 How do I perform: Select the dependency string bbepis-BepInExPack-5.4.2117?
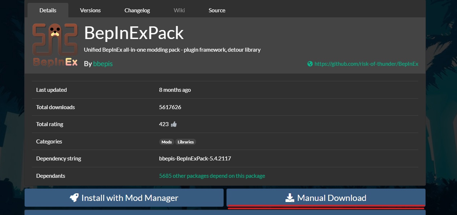tap(195, 159)
